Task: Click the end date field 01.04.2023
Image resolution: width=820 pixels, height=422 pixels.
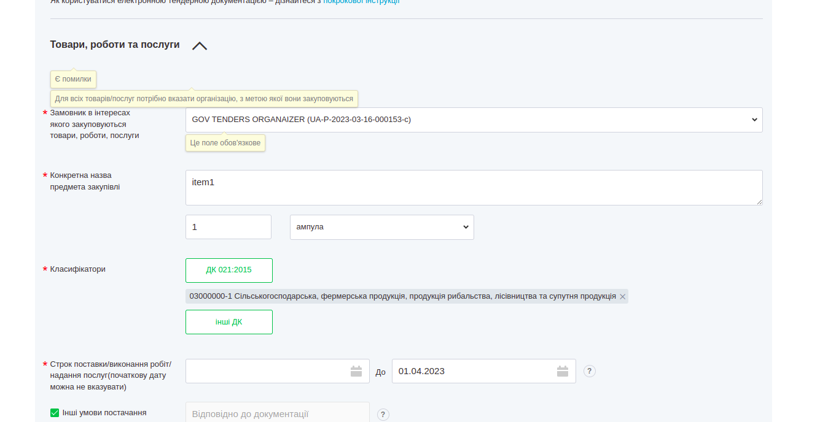Action: (x=473, y=371)
